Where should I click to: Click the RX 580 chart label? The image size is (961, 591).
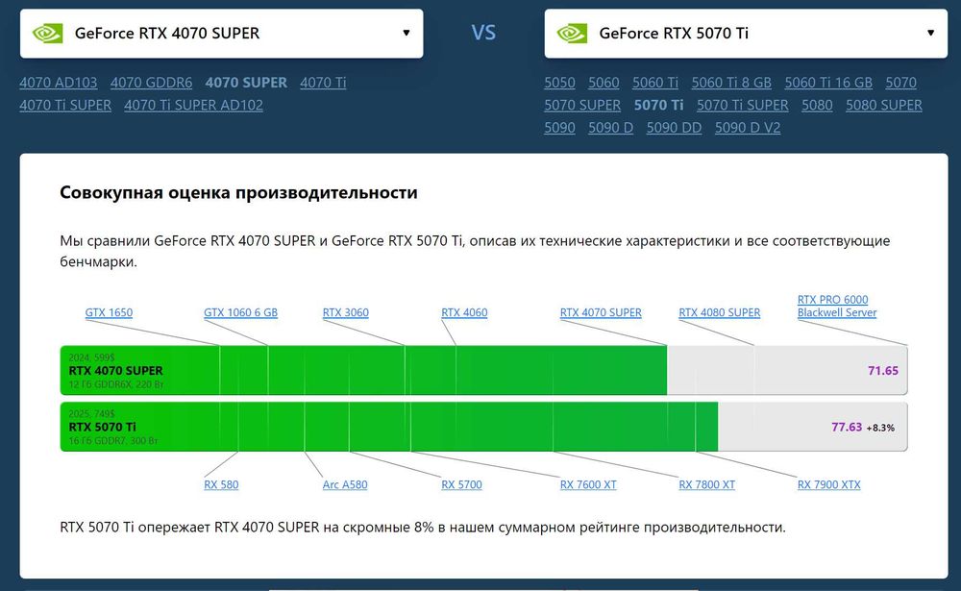(221, 485)
